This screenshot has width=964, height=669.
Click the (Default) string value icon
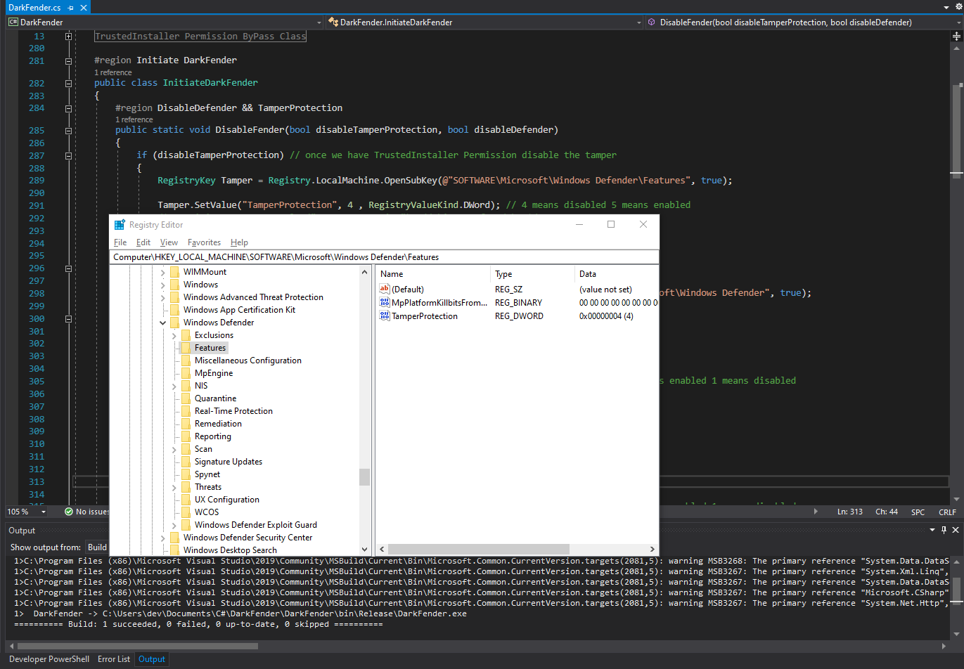pos(385,289)
